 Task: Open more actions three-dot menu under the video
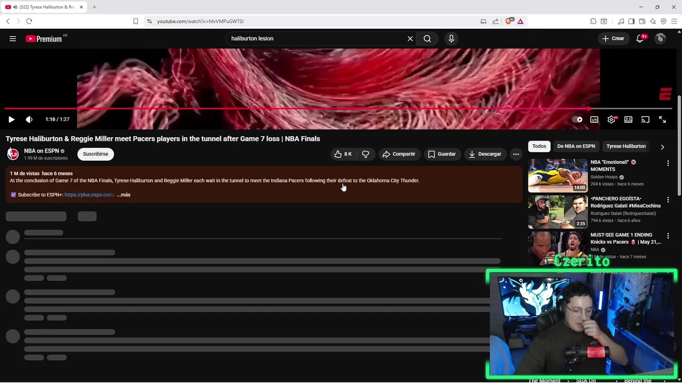(516, 154)
